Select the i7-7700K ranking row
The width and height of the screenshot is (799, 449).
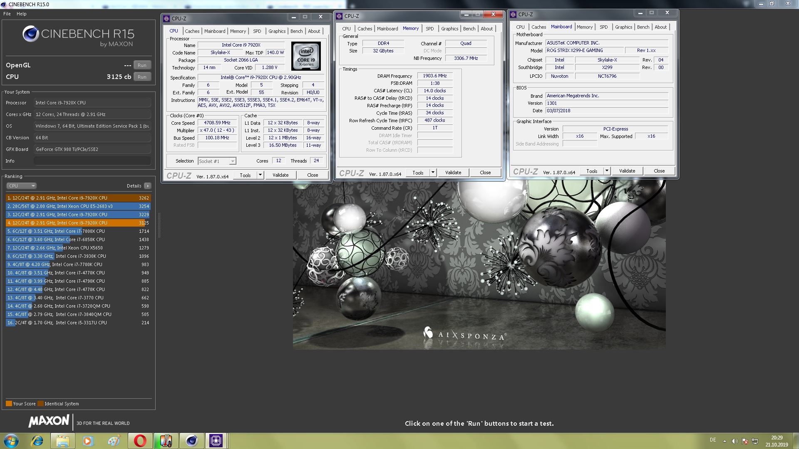click(78, 264)
